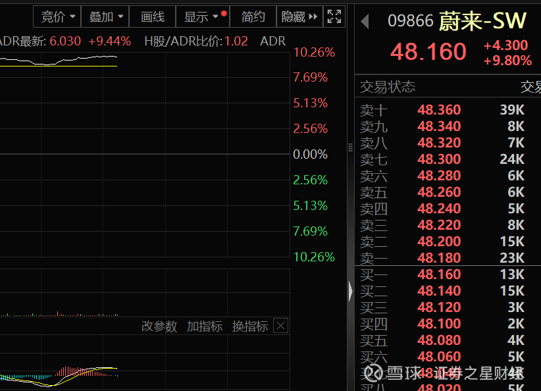Select 卖四 ask price 48.240
Screen dimensions: 541x391
click(x=439, y=209)
